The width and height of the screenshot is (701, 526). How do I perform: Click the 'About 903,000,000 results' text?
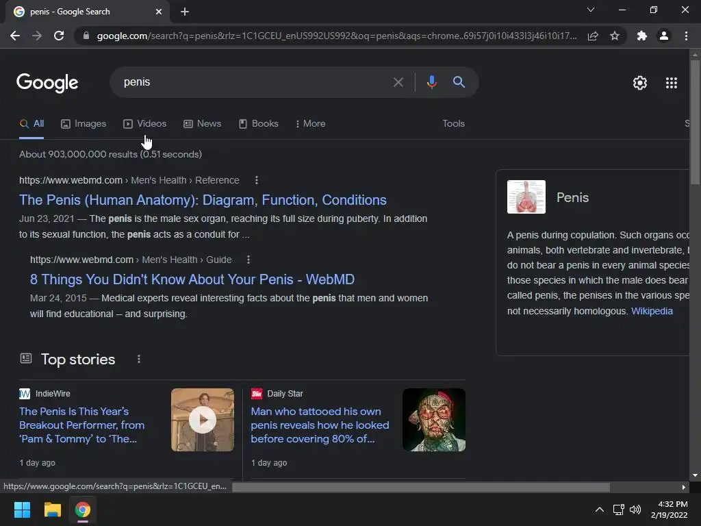point(110,154)
